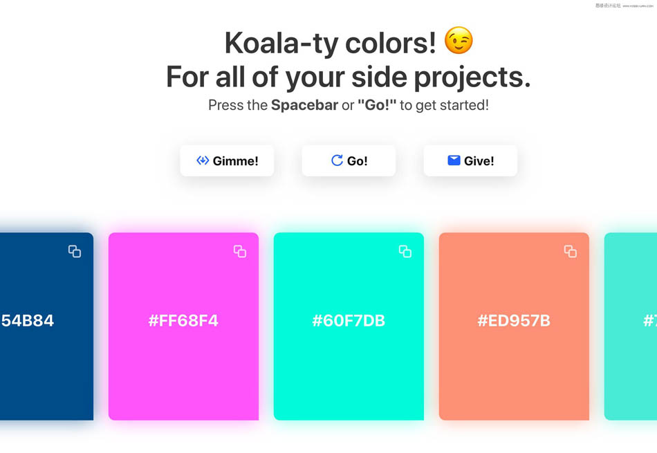Viewport: 657px width, 453px height.
Task: Click the #FF68F4 hex code text
Action: pyautogui.click(x=183, y=321)
